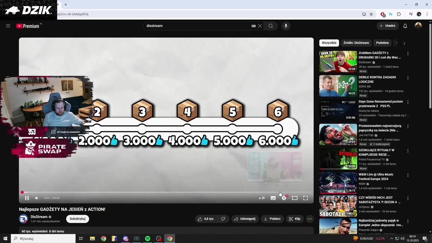The image size is (432, 243).
Task: Mute the video with the speaker icon
Action: (37, 198)
